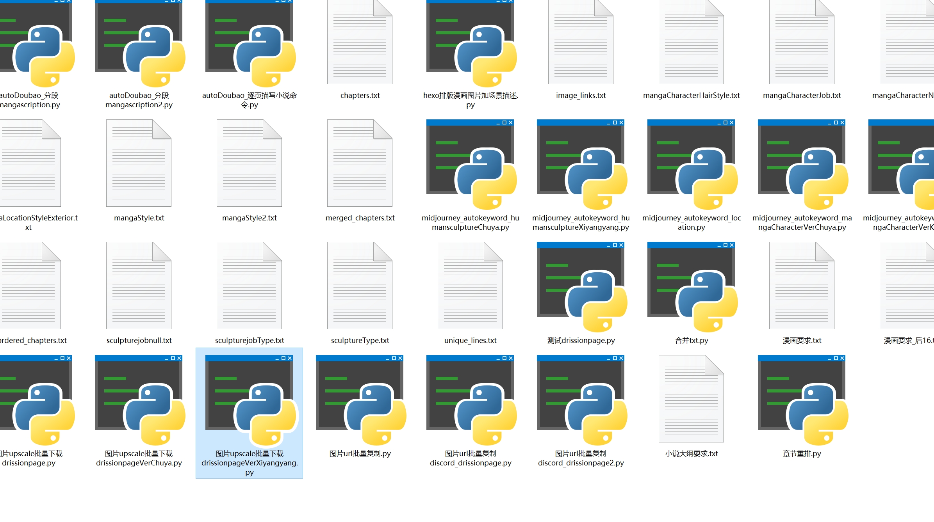Screen dimensions: 934x522
Task: Click the file name label "image_links.txt"
Action: click(581, 96)
